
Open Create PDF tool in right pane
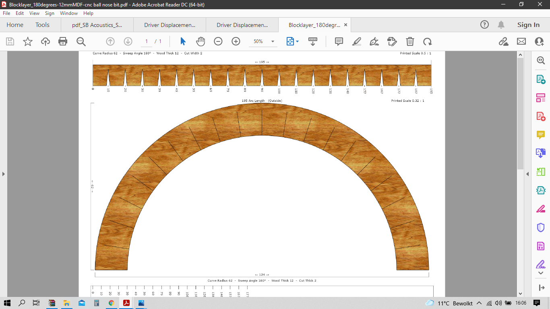[x=541, y=117]
